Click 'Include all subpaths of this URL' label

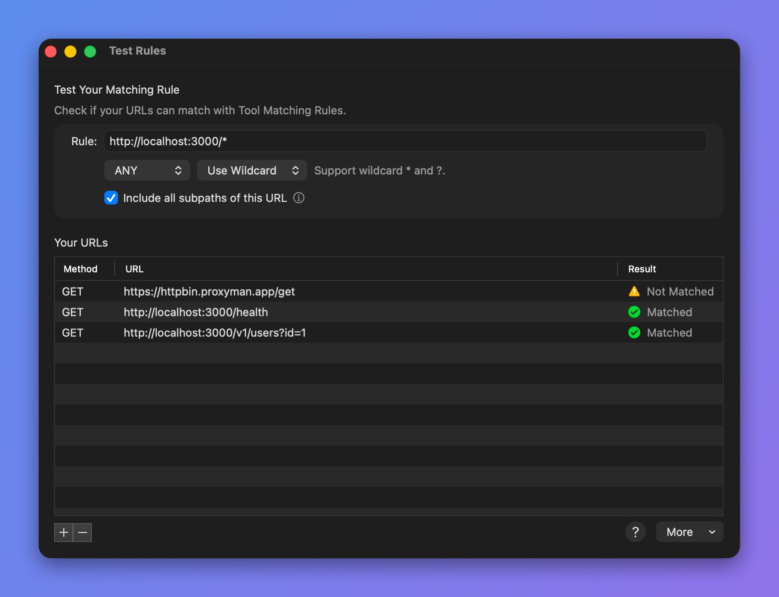click(205, 198)
